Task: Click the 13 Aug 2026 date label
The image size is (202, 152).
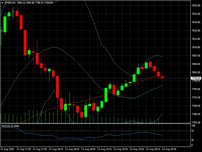Action: pyautogui.click(x=7, y=149)
